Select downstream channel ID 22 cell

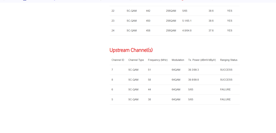click(x=113, y=11)
